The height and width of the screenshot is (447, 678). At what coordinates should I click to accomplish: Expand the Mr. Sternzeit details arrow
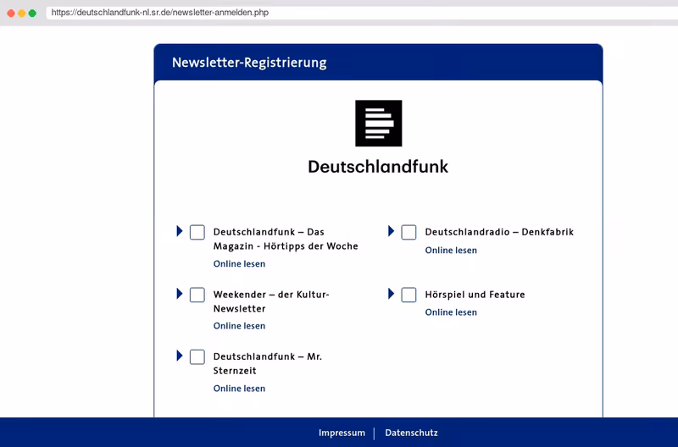pyautogui.click(x=180, y=356)
